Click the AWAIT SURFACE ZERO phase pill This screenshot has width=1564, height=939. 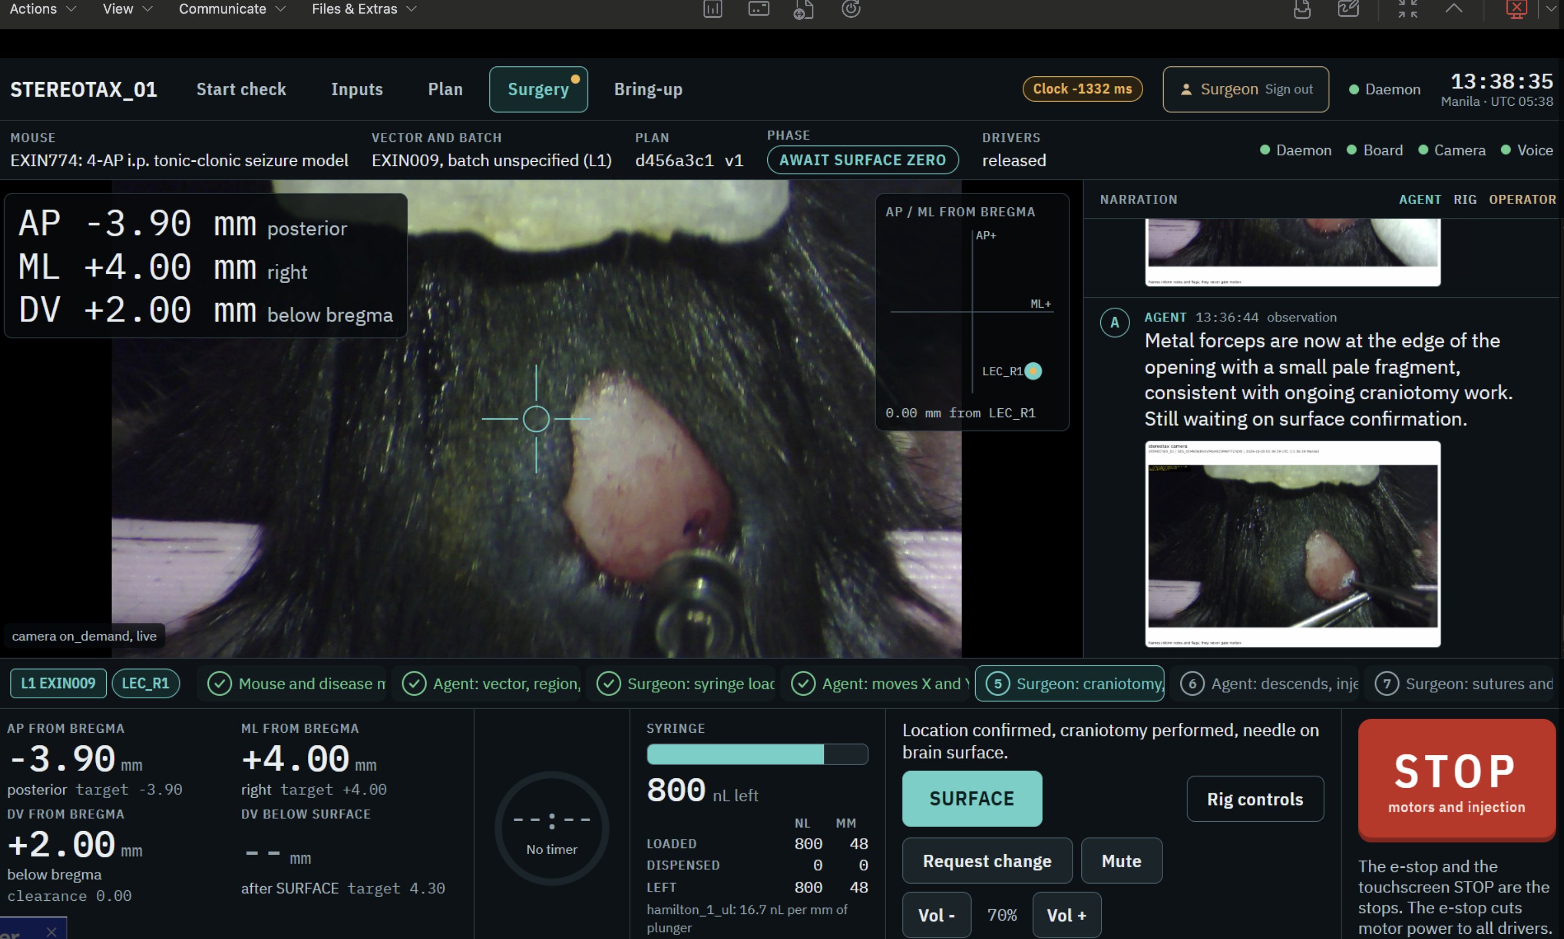pyautogui.click(x=863, y=160)
